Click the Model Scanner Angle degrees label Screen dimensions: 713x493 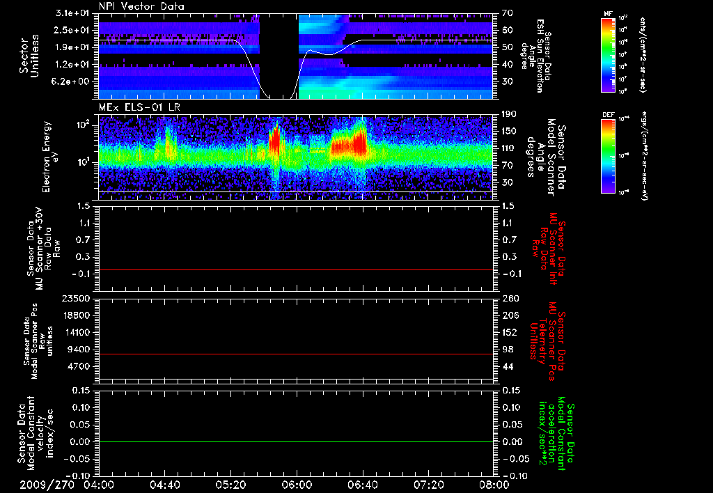pyautogui.click(x=546, y=157)
